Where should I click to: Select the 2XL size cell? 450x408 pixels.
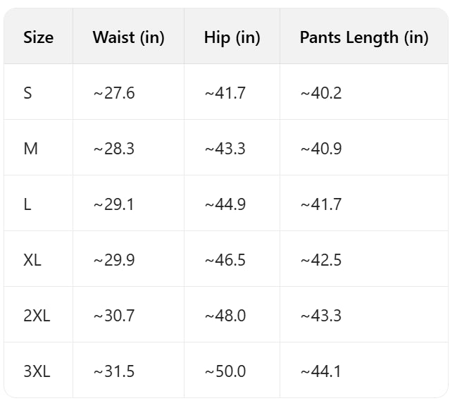(37, 316)
